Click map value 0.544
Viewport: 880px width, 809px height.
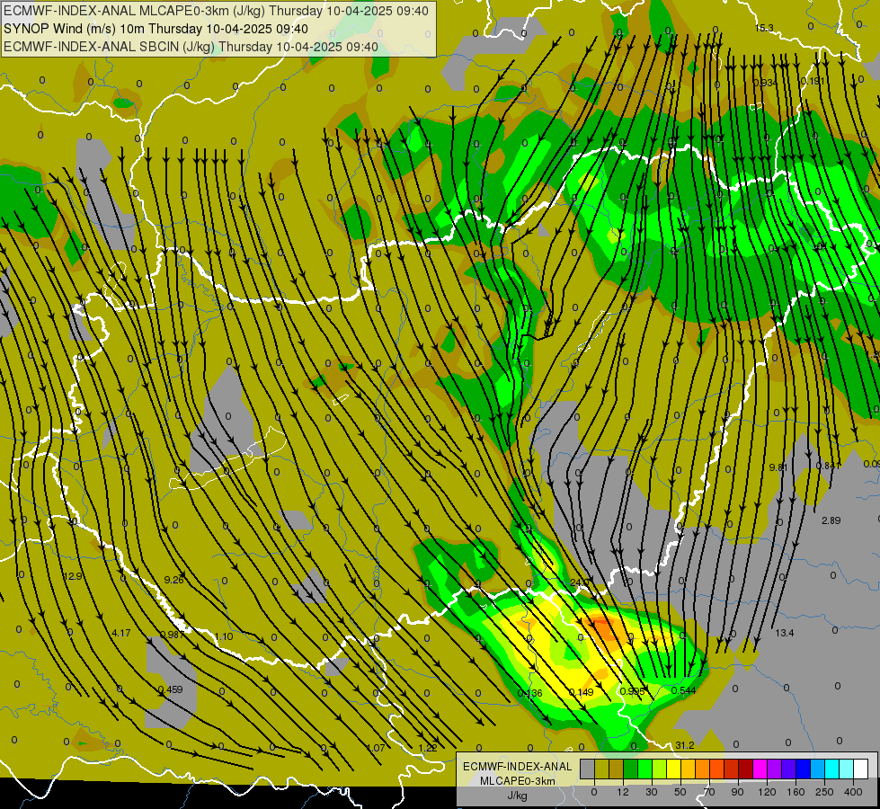683,690
